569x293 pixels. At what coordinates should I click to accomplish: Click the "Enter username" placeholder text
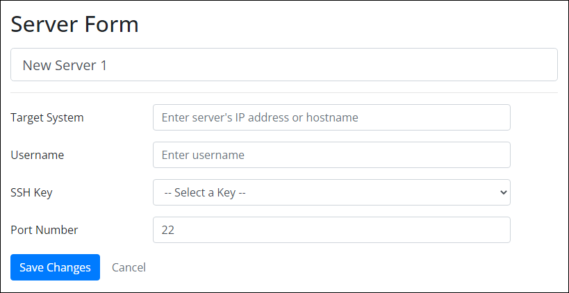pyautogui.click(x=203, y=155)
